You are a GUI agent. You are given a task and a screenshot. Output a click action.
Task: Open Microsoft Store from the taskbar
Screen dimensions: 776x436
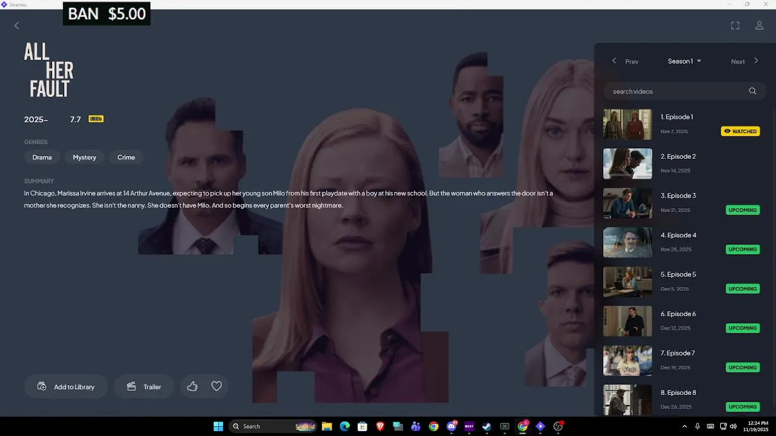[x=363, y=426]
